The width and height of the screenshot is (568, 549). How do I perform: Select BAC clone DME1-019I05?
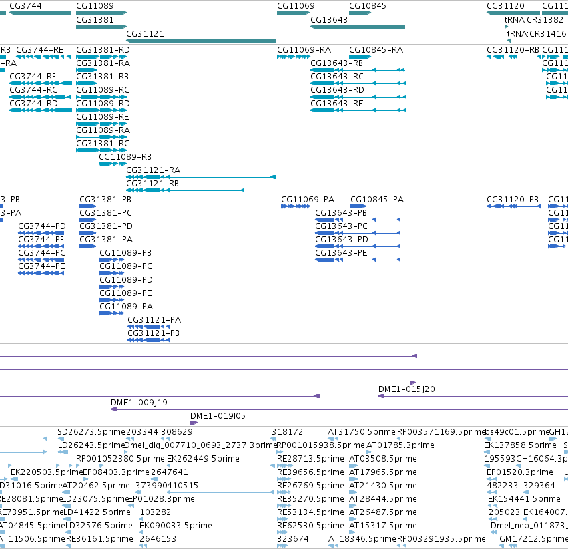379,423
